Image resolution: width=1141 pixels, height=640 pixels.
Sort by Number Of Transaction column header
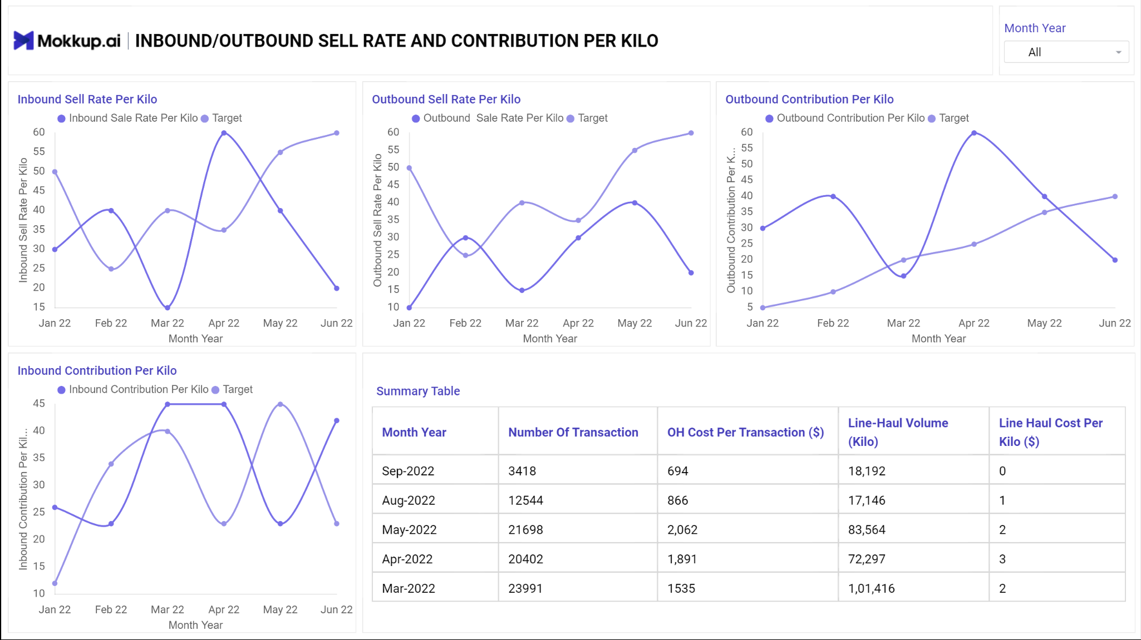(573, 432)
